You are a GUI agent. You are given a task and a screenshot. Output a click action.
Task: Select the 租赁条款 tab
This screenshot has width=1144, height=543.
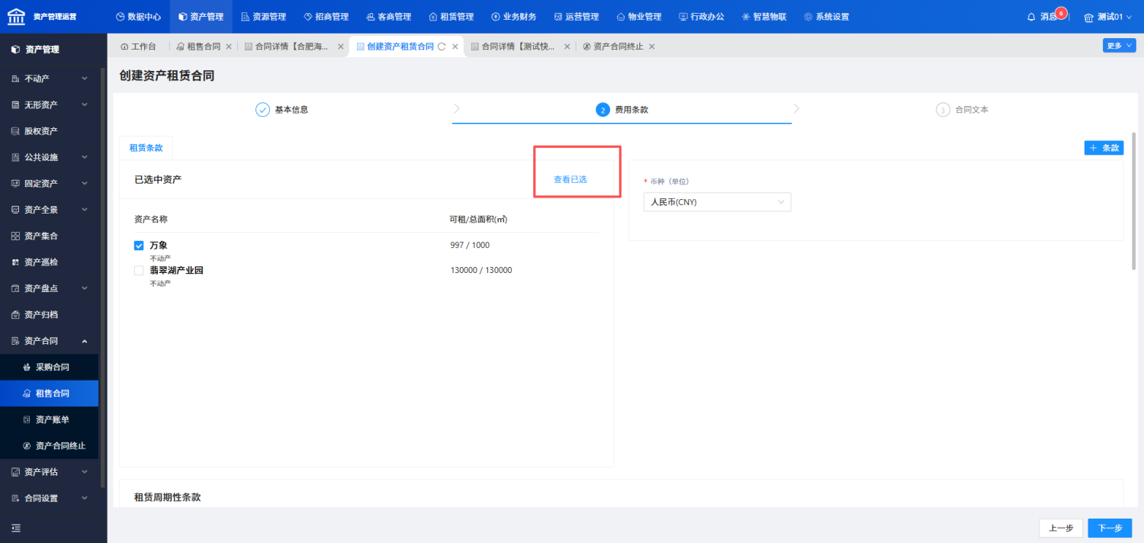(x=146, y=148)
